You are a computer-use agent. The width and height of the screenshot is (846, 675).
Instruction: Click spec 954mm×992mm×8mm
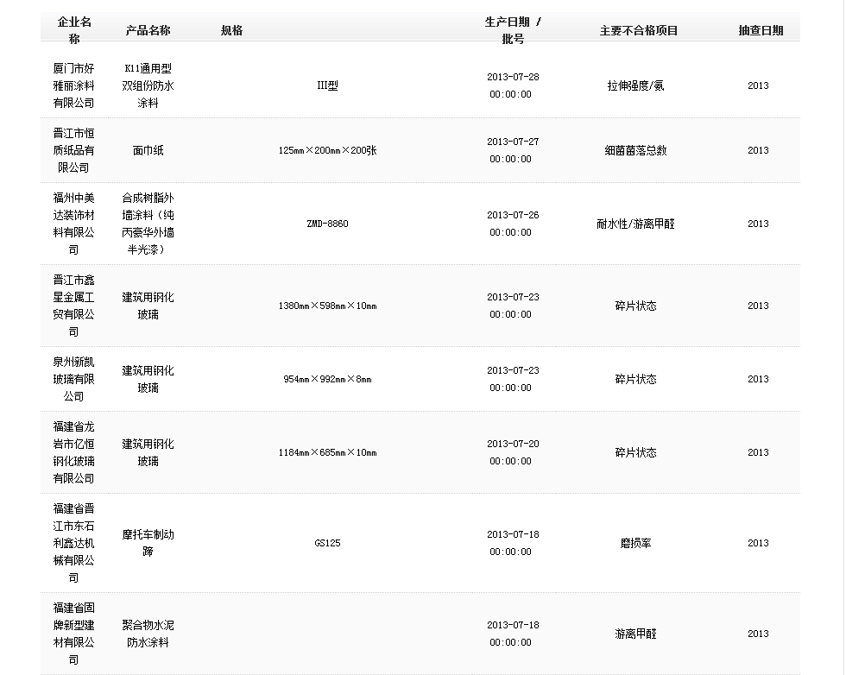click(327, 379)
